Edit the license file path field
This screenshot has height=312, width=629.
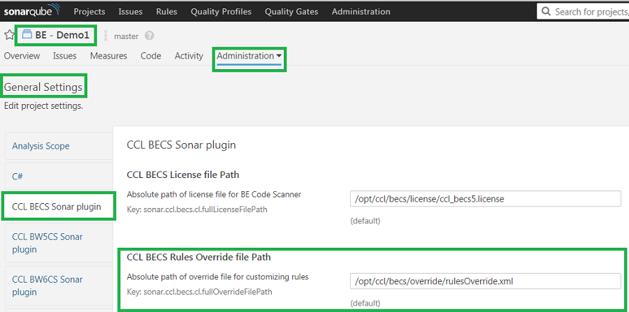point(486,199)
